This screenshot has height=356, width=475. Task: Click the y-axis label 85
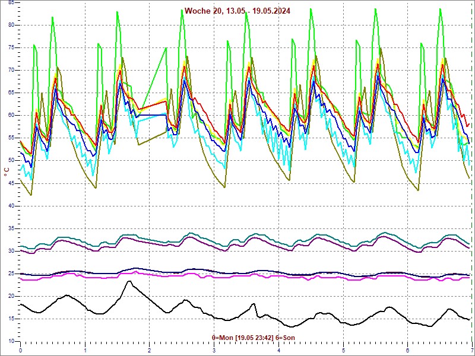(x=11, y=2)
